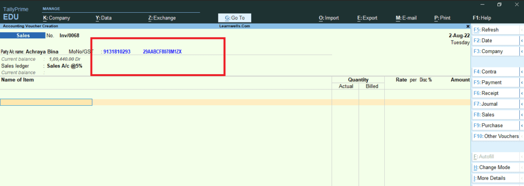Viewport: 524px width, 186px height.
Task: Click mobile number 9131810293
Action: [117, 52]
